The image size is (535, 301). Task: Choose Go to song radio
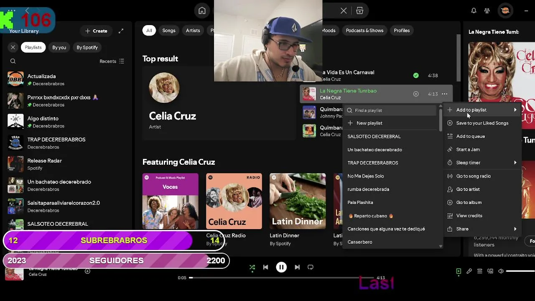click(482, 176)
